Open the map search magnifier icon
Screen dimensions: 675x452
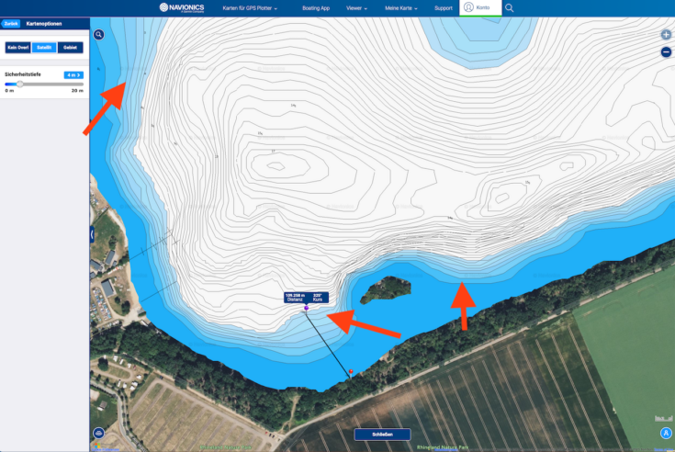click(x=98, y=34)
